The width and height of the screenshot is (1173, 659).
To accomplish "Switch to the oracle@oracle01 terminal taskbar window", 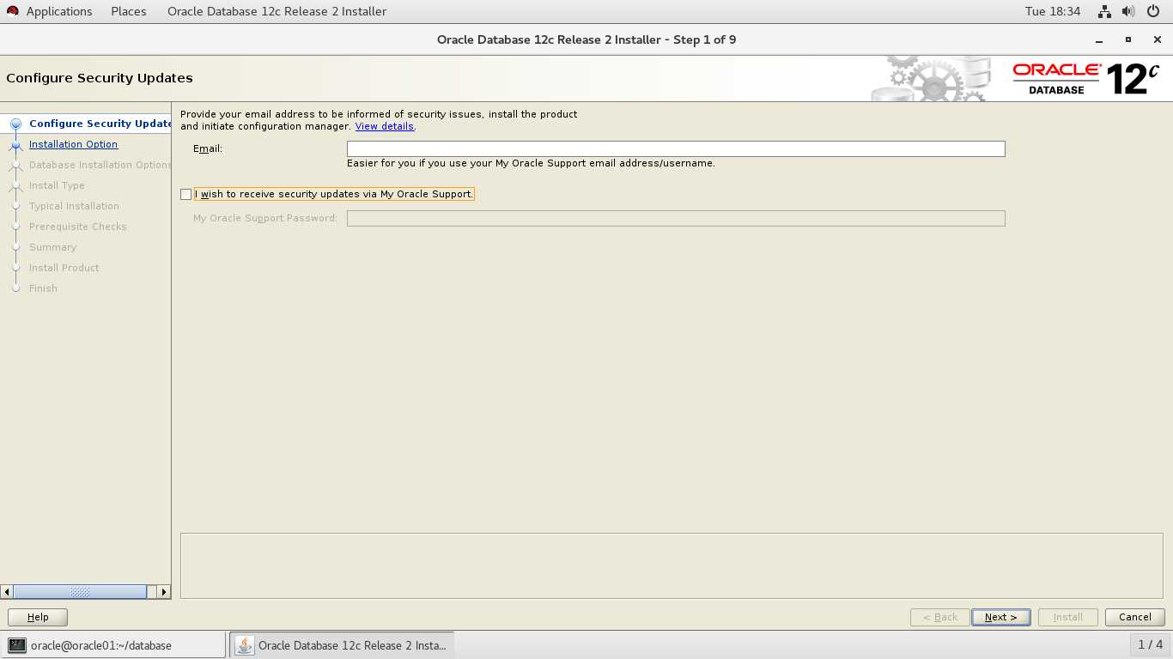I will (x=113, y=645).
